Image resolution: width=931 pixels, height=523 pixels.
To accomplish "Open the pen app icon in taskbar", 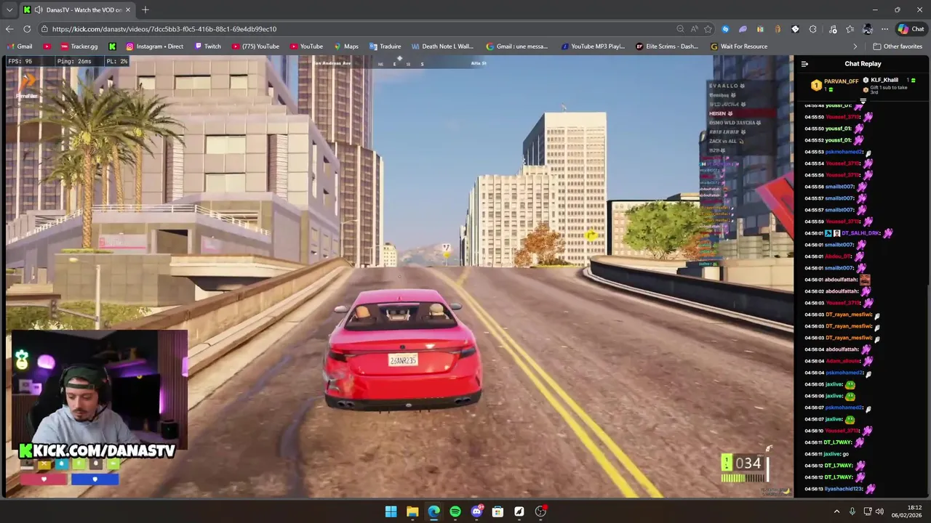I will [519, 511].
